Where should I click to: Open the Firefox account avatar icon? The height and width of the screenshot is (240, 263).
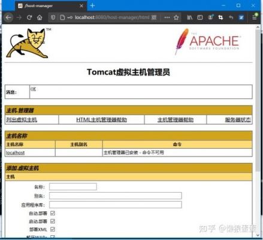point(210,17)
